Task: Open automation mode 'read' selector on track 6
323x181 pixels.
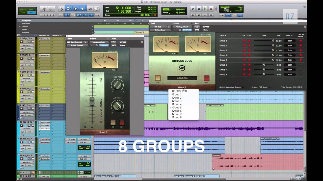Action: coord(30,65)
